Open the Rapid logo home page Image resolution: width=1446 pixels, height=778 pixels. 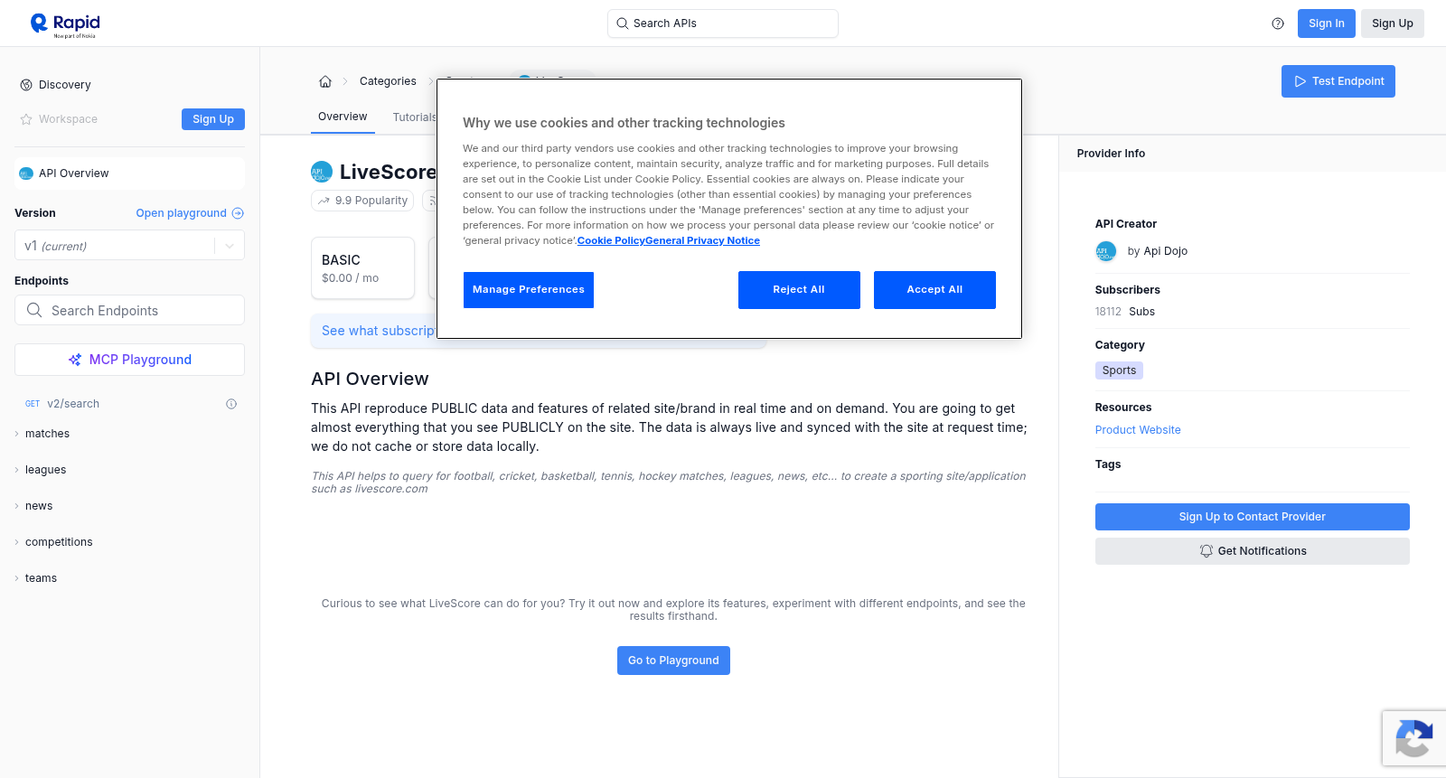pos(65,24)
